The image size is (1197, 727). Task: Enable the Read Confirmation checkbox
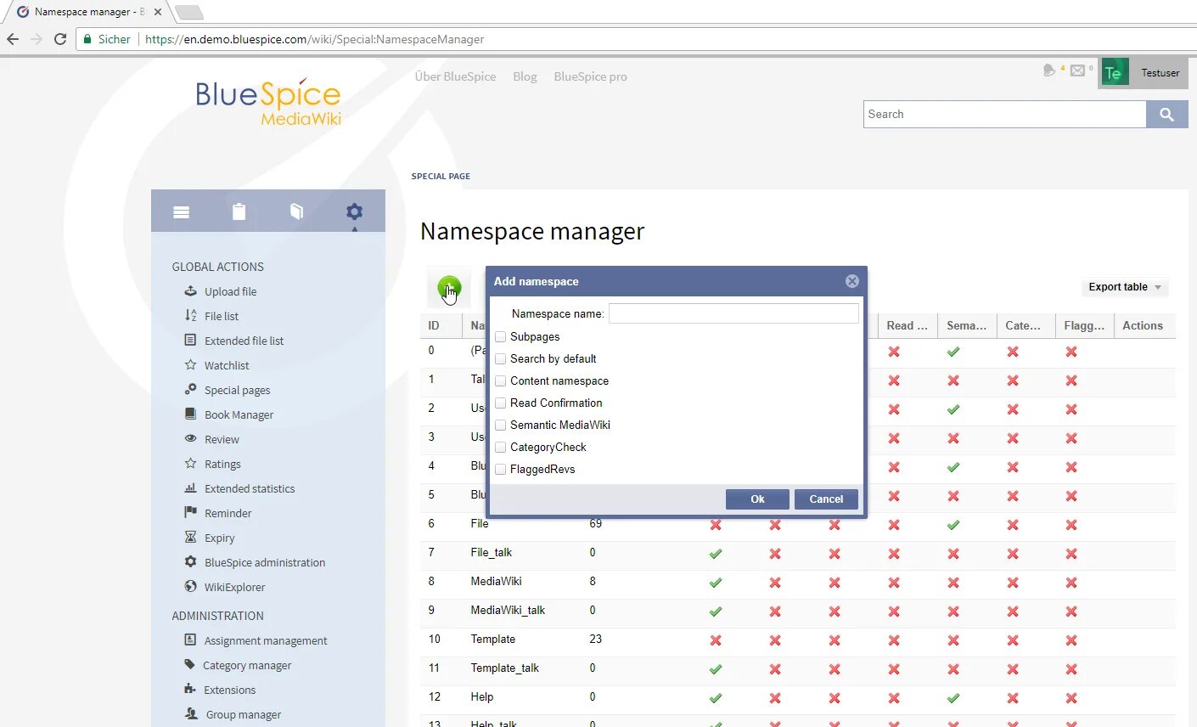pyautogui.click(x=501, y=403)
